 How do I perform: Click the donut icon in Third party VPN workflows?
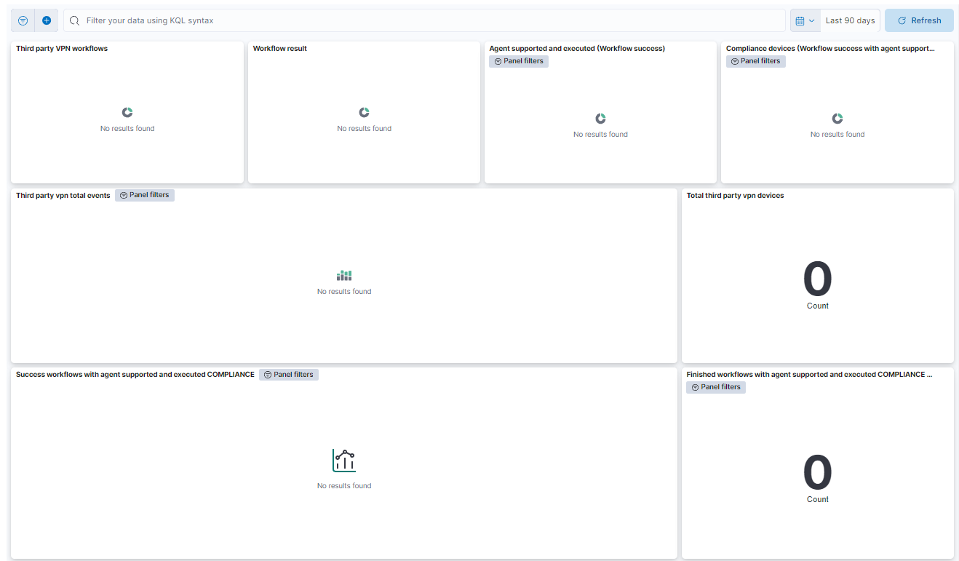coord(127,112)
